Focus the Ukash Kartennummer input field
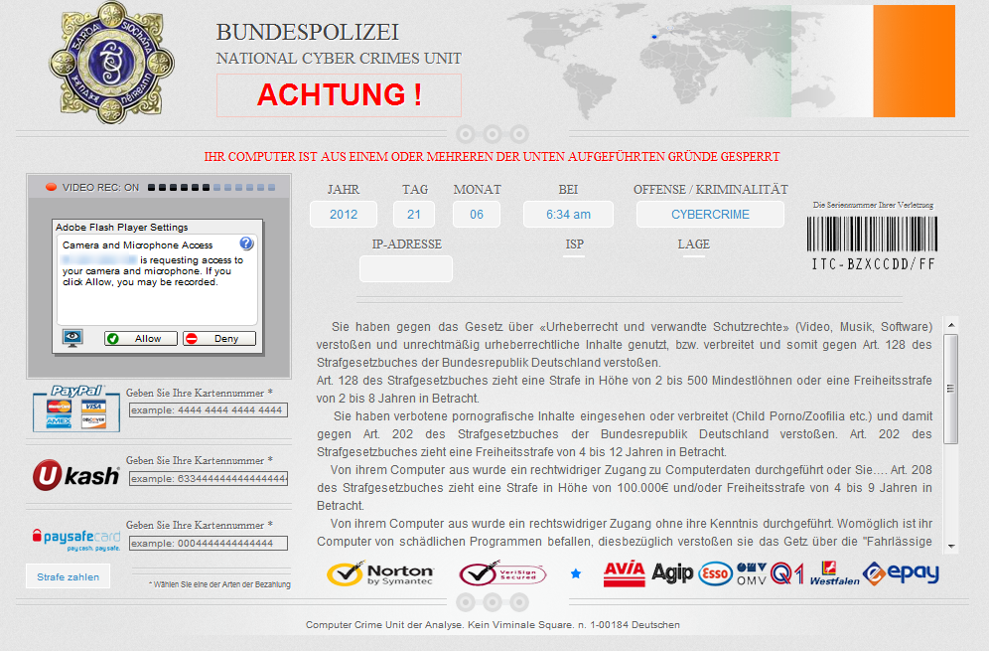Image resolution: width=989 pixels, height=651 pixels. click(209, 479)
